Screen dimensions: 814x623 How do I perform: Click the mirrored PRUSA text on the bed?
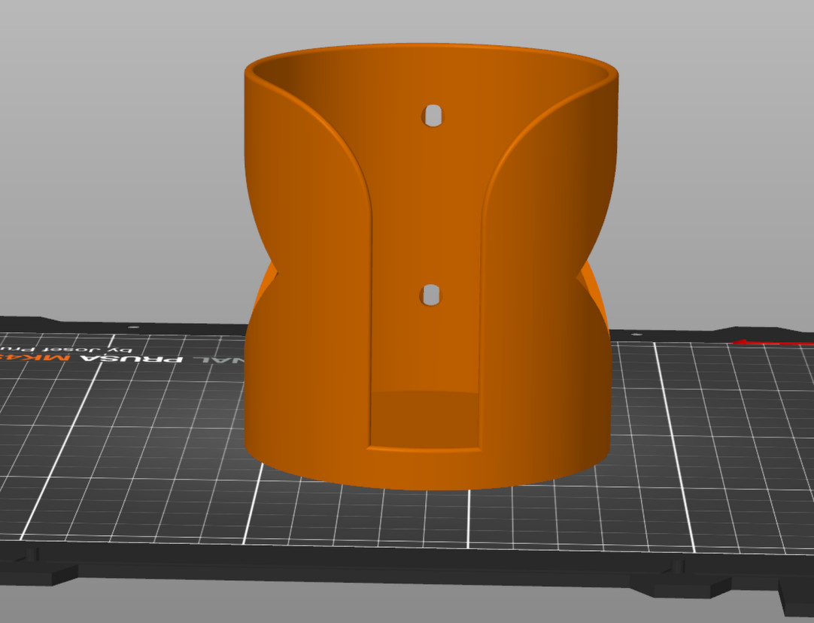(153, 358)
